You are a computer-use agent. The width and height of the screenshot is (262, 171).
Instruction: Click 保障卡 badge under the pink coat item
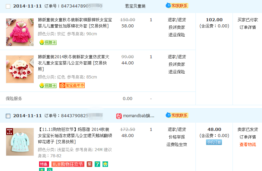click(x=48, y=42)
